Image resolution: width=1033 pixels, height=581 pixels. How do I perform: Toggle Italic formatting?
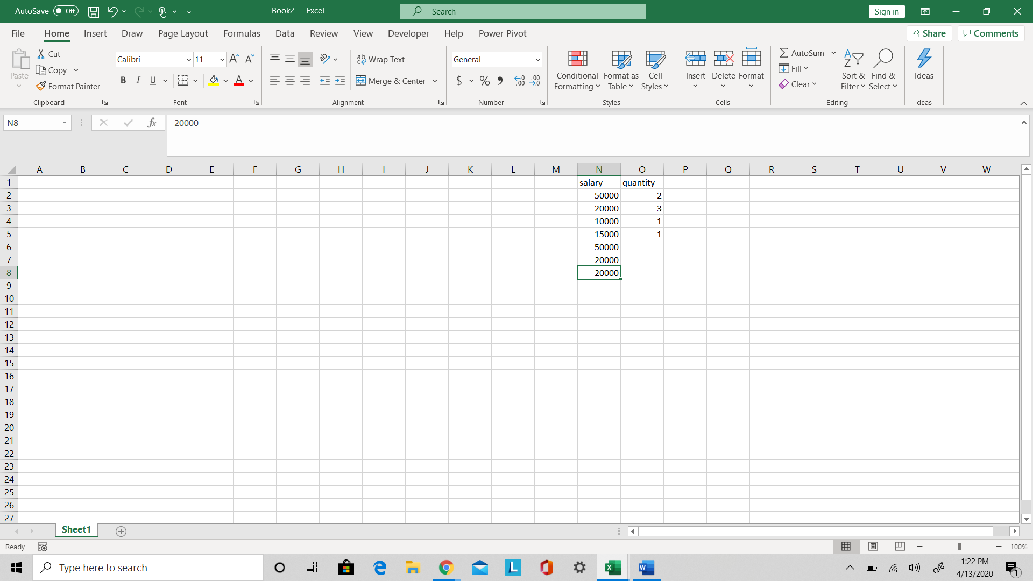coord(138,81)
